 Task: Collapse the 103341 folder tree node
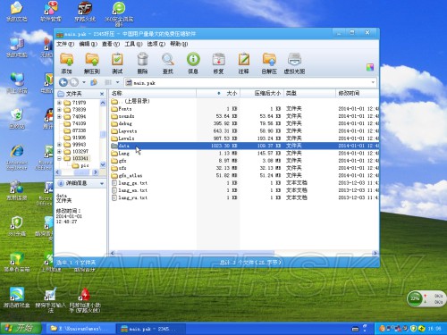[59, 158]
